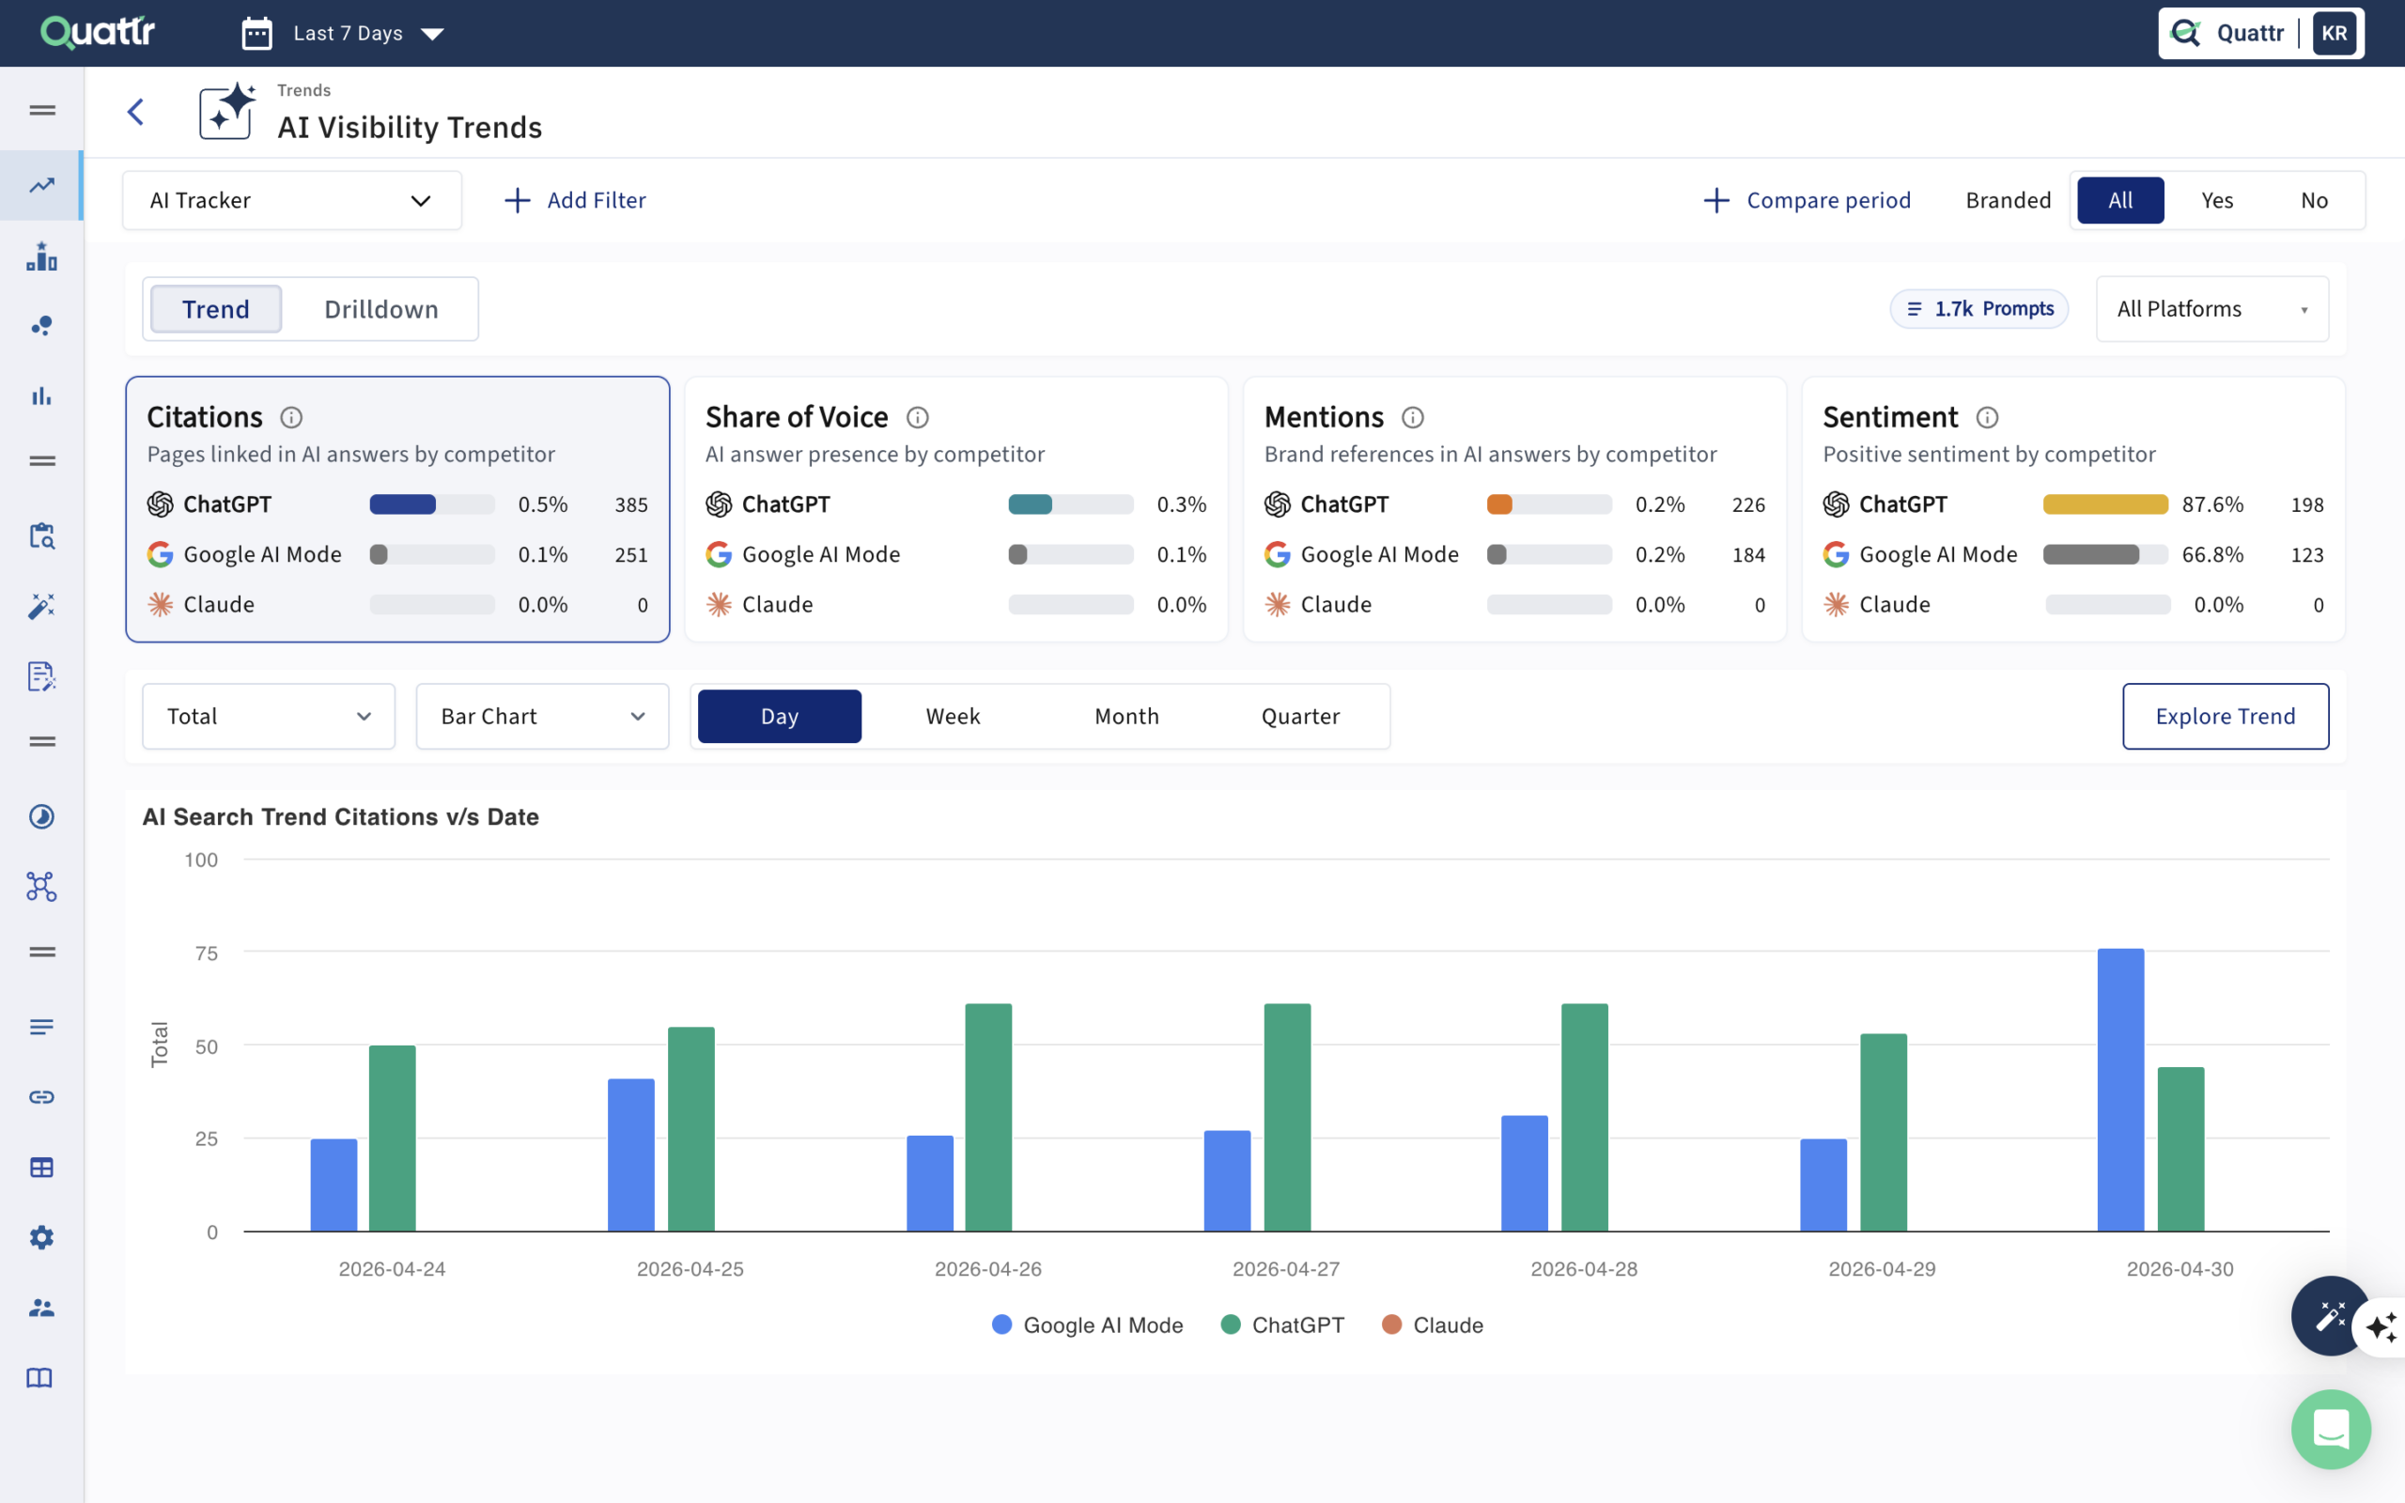Screen dimensions: 2405x1503
Task: Click the Citations info icon
Action: [291, 417]
